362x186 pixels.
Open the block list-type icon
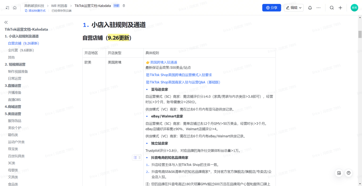135,158
